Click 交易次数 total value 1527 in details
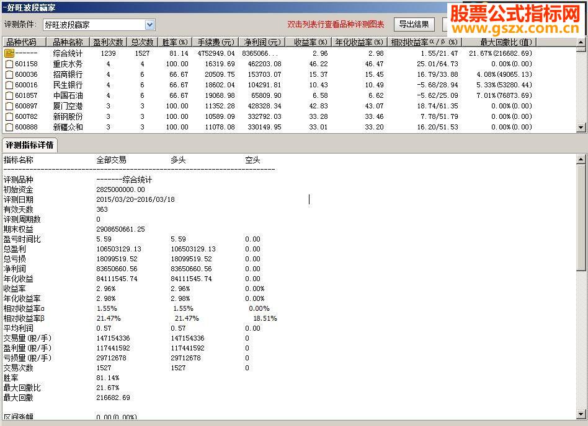The image size is (588, 426). tap(104, 368)
